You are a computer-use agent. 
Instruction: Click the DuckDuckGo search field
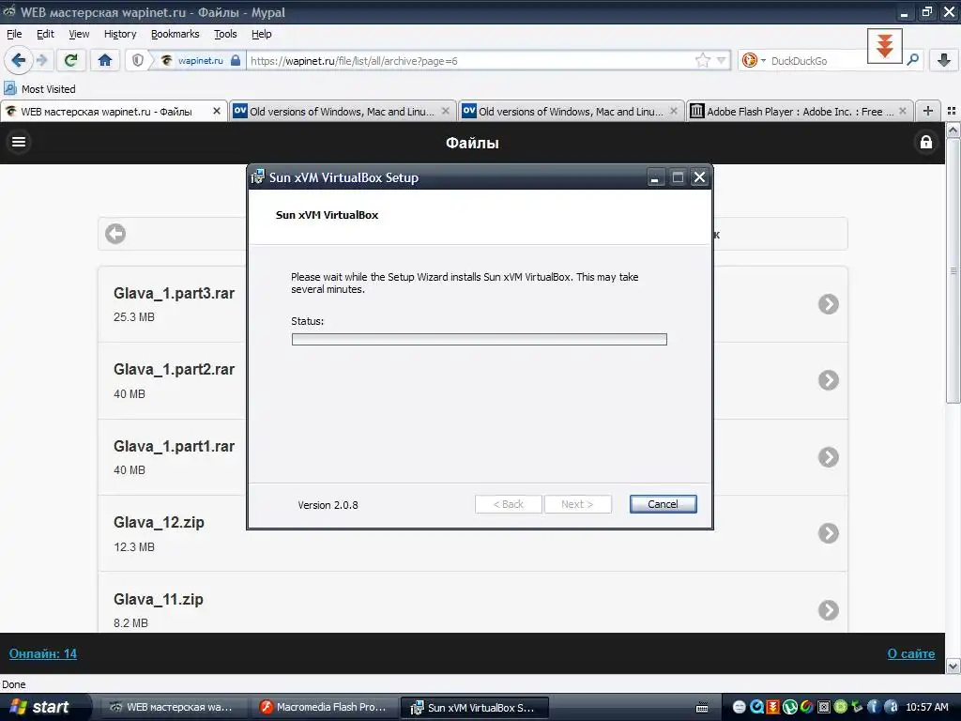click(x=816, y=61)
